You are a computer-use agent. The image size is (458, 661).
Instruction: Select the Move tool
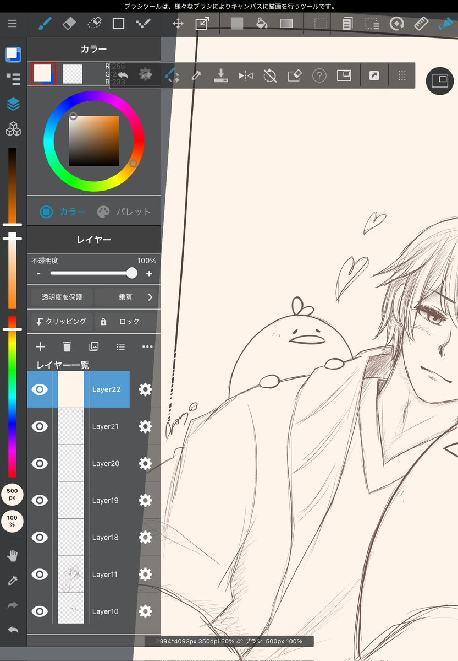(x=178, y=24)
